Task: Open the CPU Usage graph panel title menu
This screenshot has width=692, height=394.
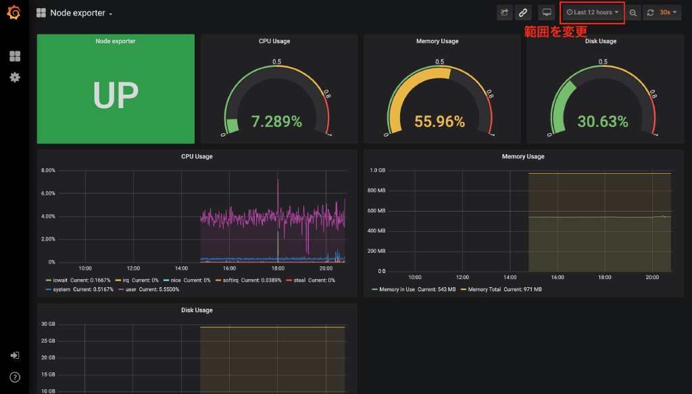Action: [197, 156]
